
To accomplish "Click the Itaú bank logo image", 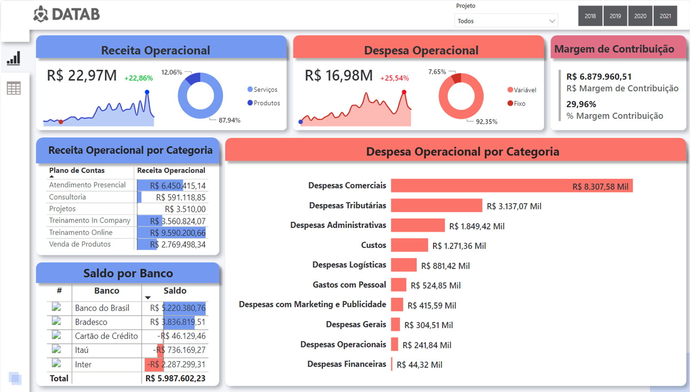I will tap(56, 349).
